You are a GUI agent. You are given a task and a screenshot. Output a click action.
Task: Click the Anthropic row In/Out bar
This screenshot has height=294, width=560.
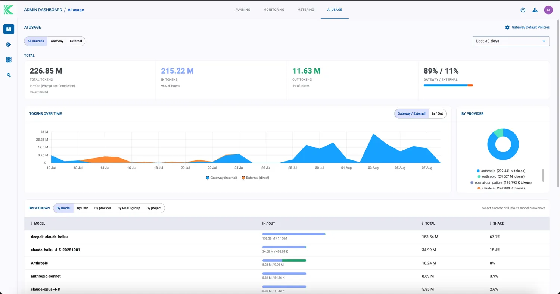[x=284, y=260]
